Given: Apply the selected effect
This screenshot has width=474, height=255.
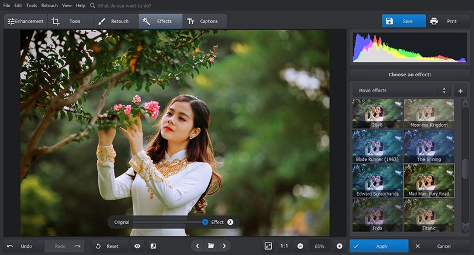Looking at the screenshot, I should coord(379,246).
